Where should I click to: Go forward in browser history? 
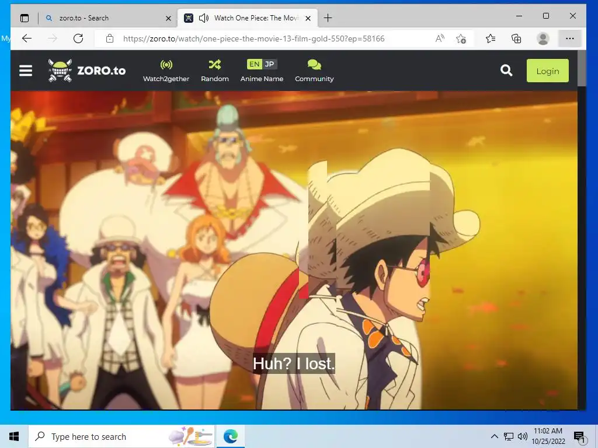tap(53, 38)
